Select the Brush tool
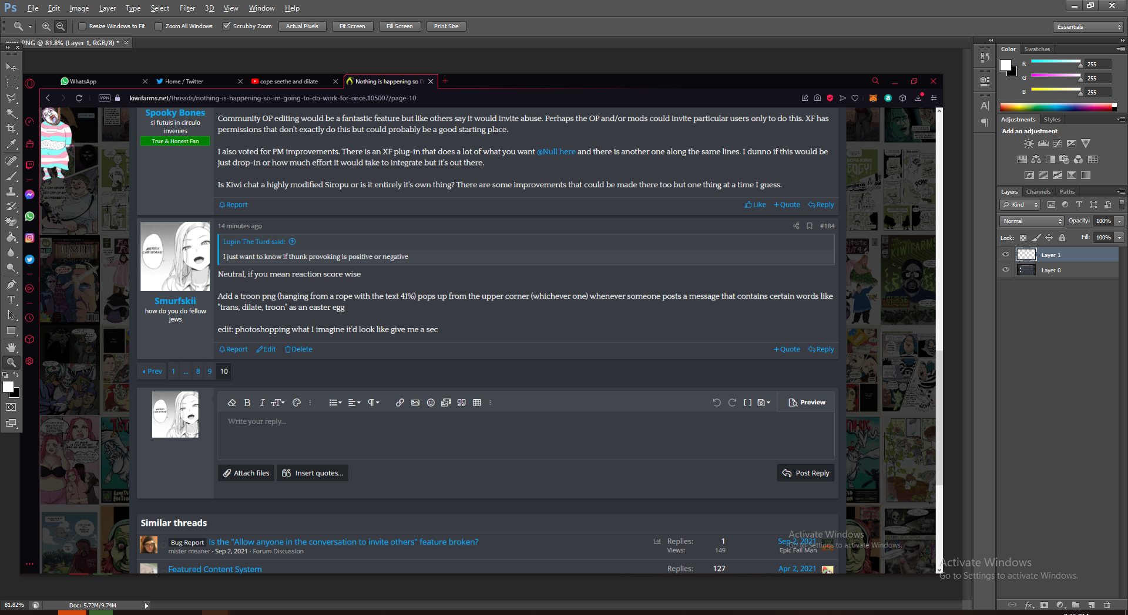 tap(11, 175)
